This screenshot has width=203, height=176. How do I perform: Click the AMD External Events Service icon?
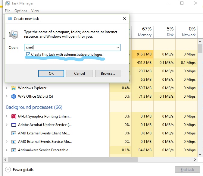pyautogui.click(x=14, y=142)
